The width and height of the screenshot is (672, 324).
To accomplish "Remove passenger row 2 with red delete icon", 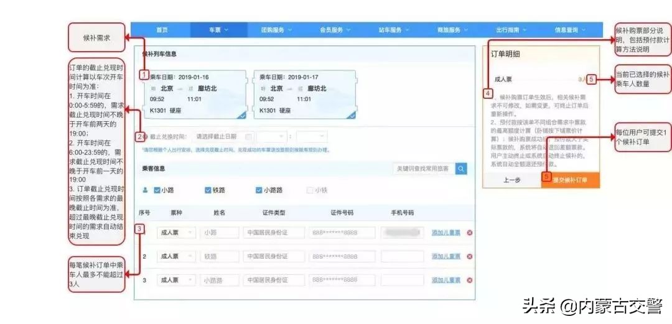I will coord(470,256).
